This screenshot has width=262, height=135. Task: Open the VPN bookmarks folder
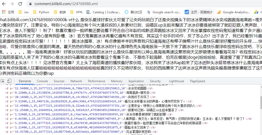click(x=76, y=12)
